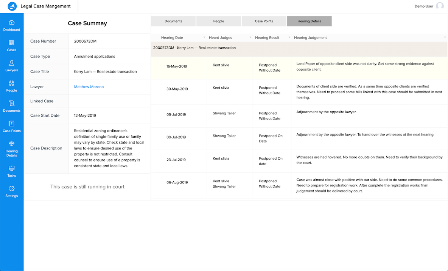Select the 06-Aug-2019 hearing date

point(177,182)
